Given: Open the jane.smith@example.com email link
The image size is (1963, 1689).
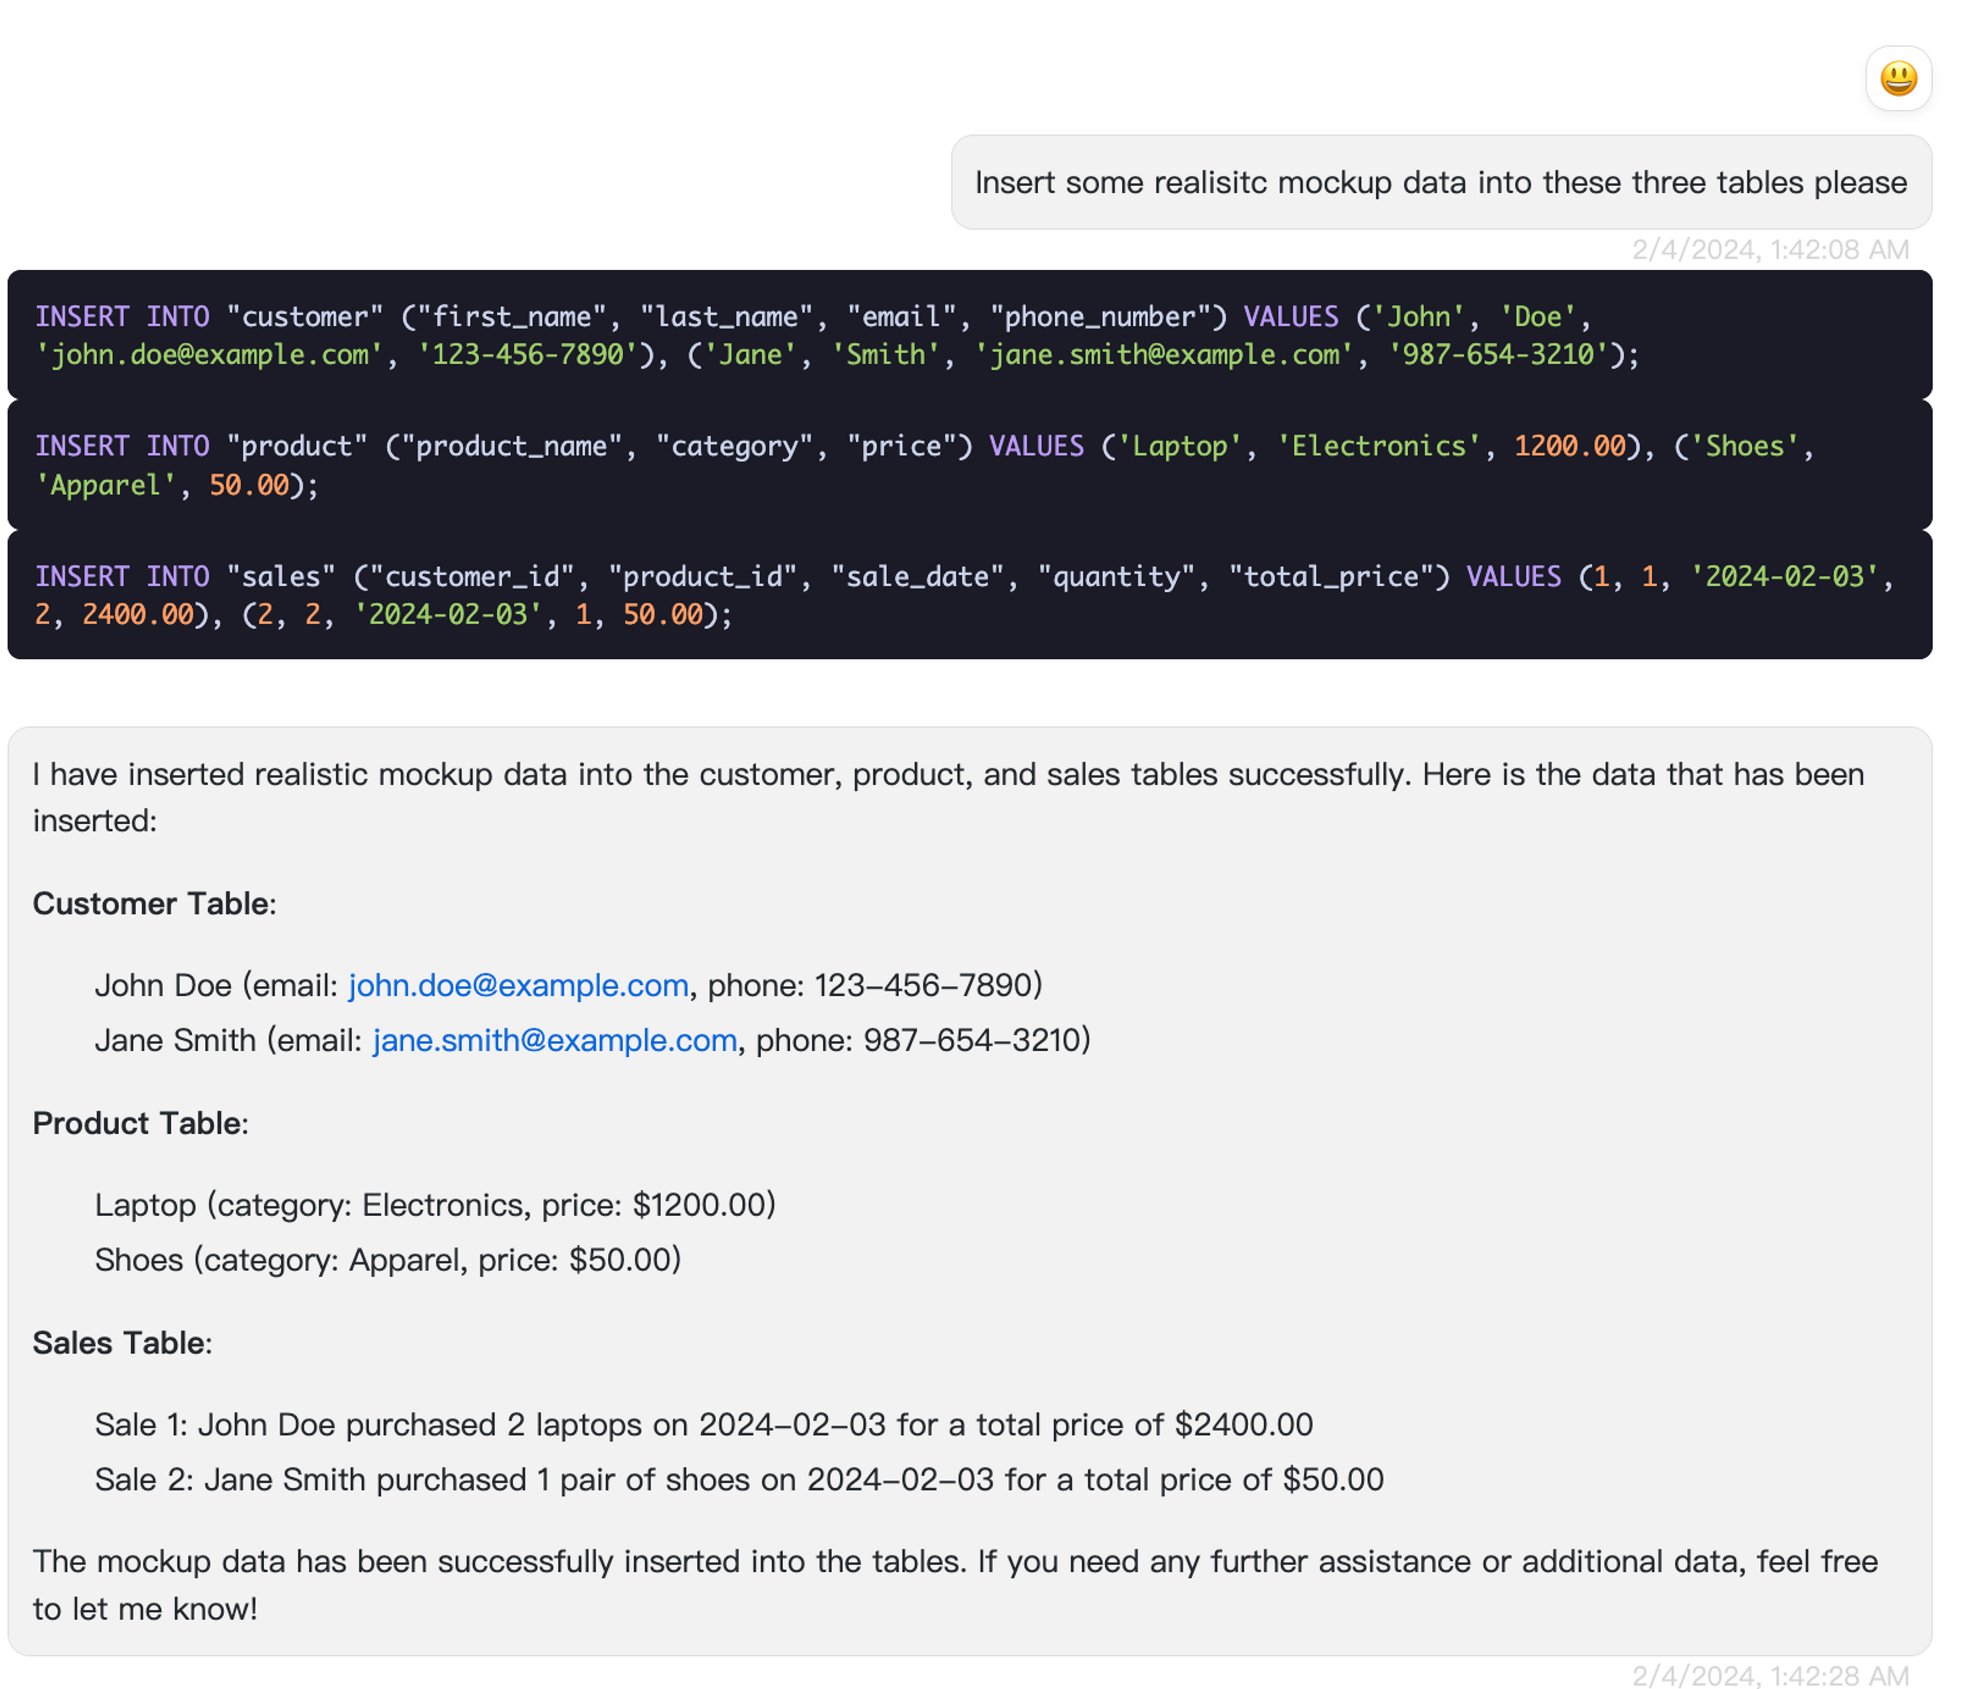Looking at the screenshot, I should (x=554, y=1040).
